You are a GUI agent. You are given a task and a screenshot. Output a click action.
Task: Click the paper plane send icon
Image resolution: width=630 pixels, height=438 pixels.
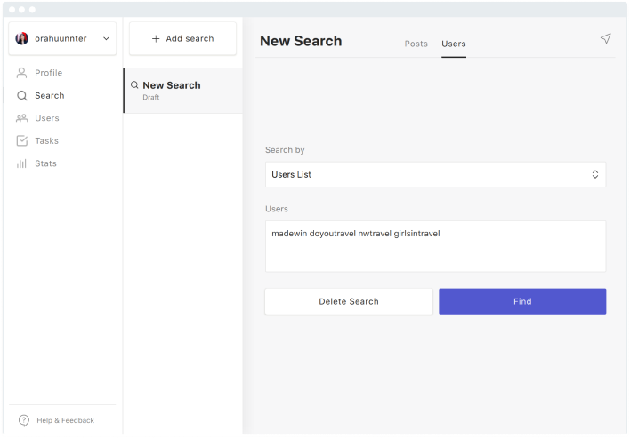(x=605, y=38)
